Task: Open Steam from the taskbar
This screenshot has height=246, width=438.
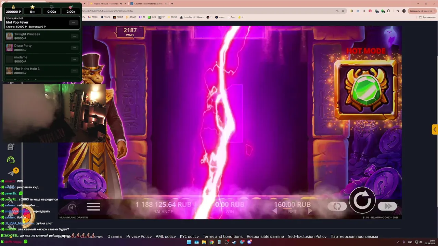Action: 234,242
